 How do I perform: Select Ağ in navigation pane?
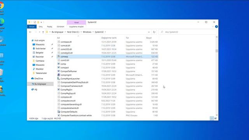click(36, 89)
